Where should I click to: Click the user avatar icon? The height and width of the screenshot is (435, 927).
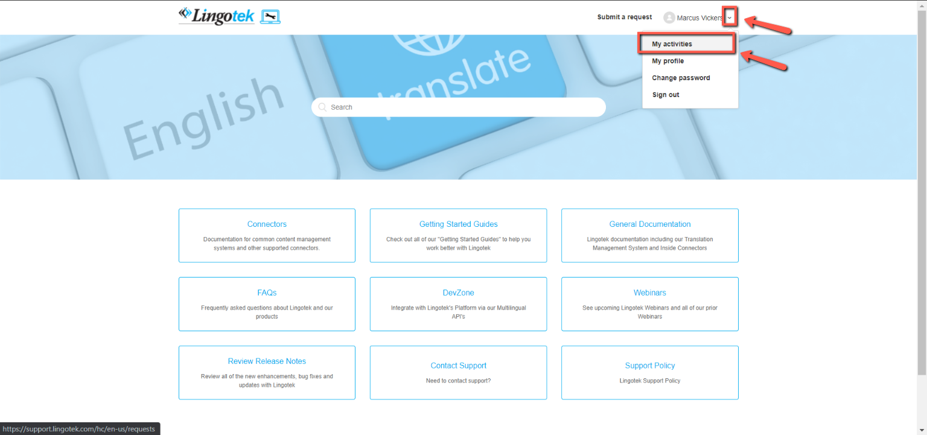[669, 18]
